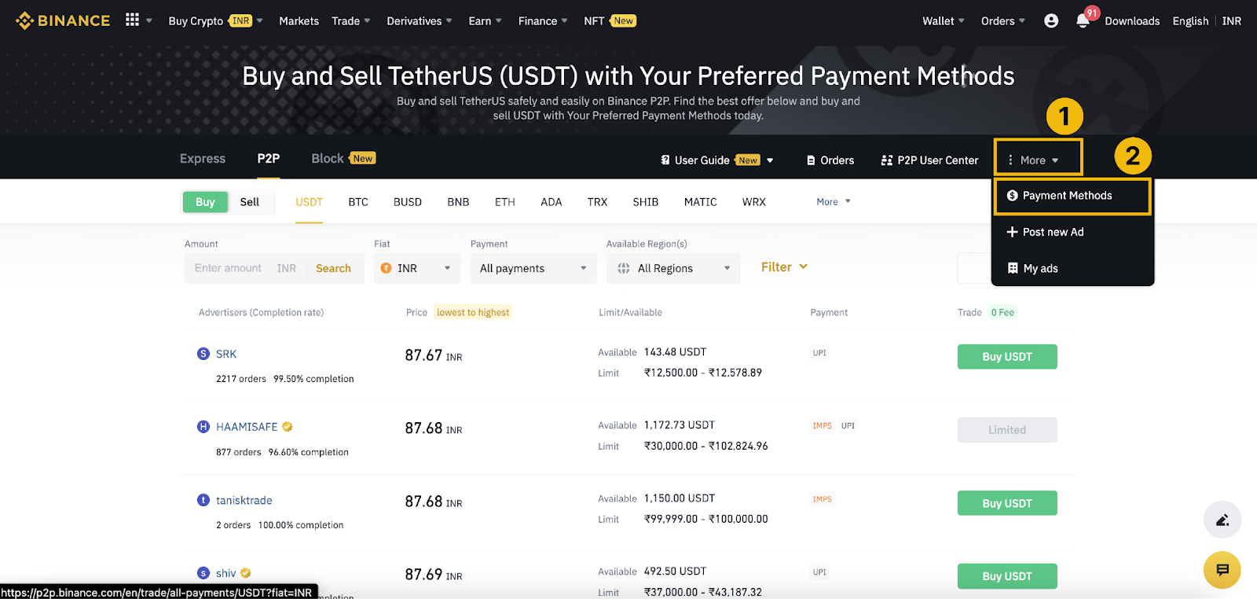Open the apps grid menu icon
The image size is (1257, 599).
(x=132, y=20)
